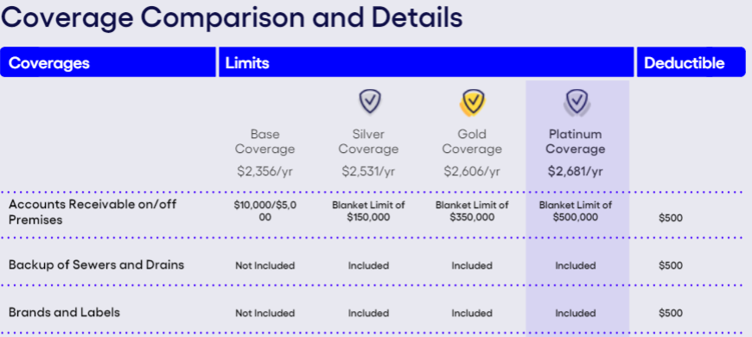Click the $2,356/yr Base price
This screenshot has width=752, height=337.
(x=264, y=171)
